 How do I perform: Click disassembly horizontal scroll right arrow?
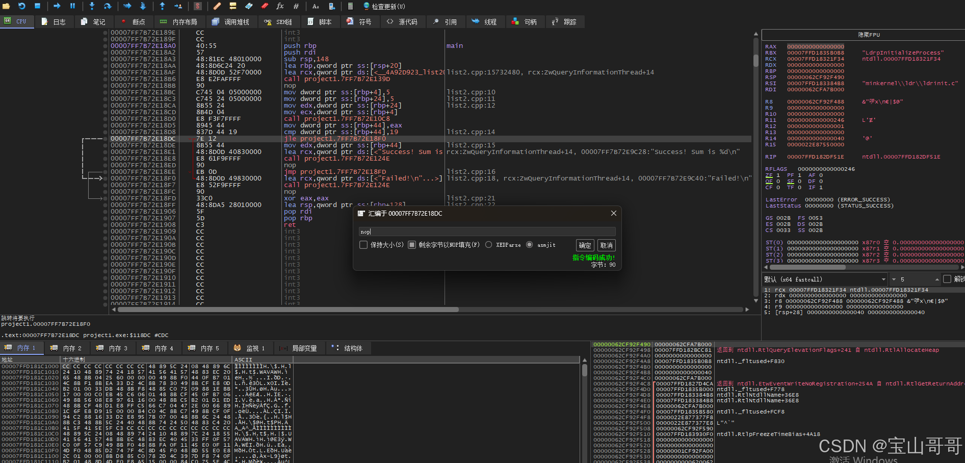(x=747, y=310)
